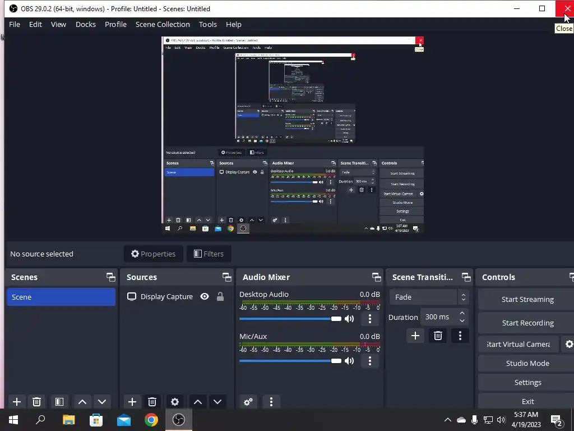Enable Studio Mode
Screen dimensions: 574x431
coord(527,363)
